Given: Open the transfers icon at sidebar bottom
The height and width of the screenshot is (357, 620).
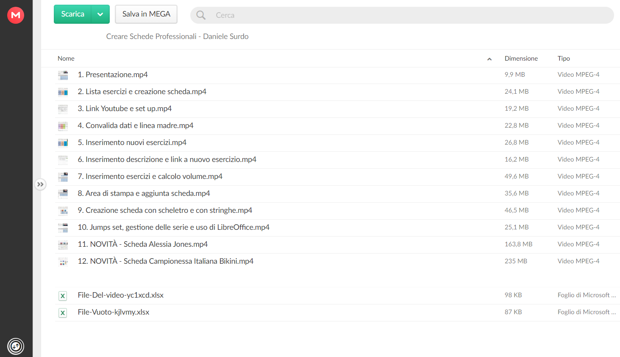Looking at the screenshot, I should [16, 346].
